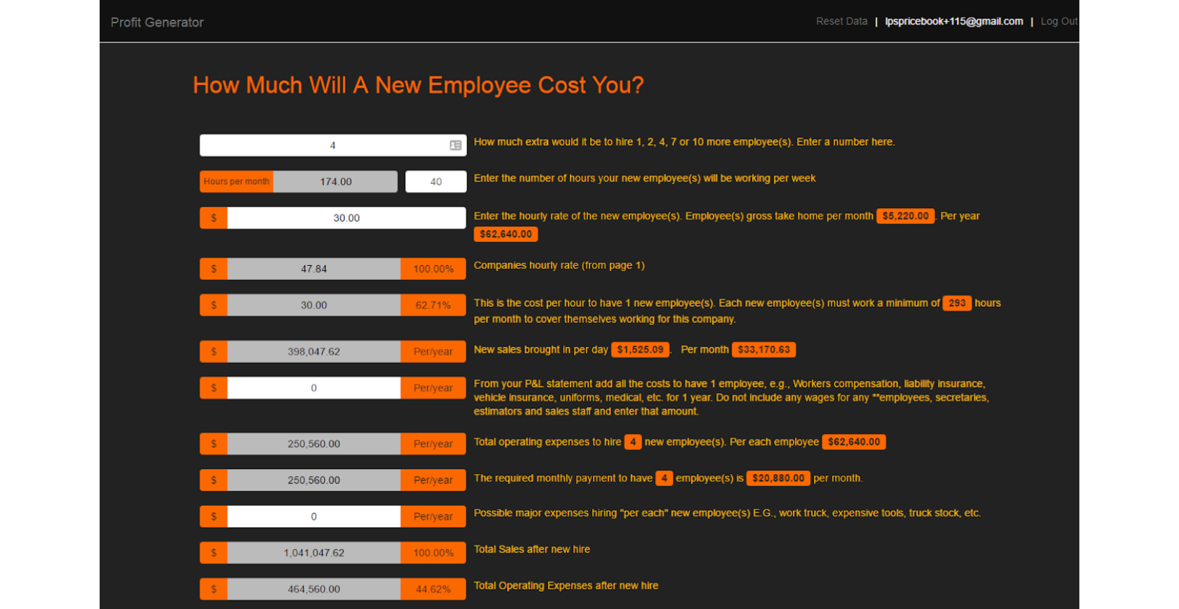Click the Total Sales after new hire label

531,550
